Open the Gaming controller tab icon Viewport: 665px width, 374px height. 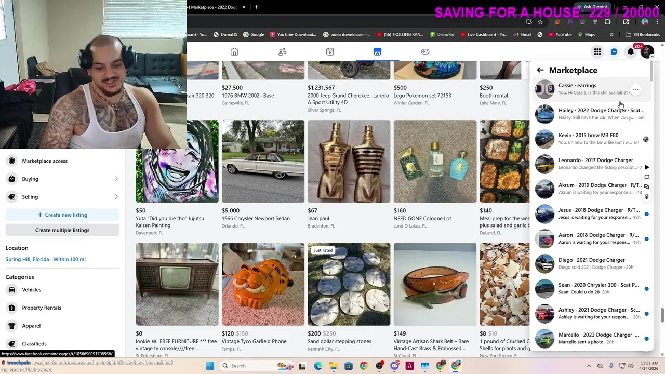(425, 51)
